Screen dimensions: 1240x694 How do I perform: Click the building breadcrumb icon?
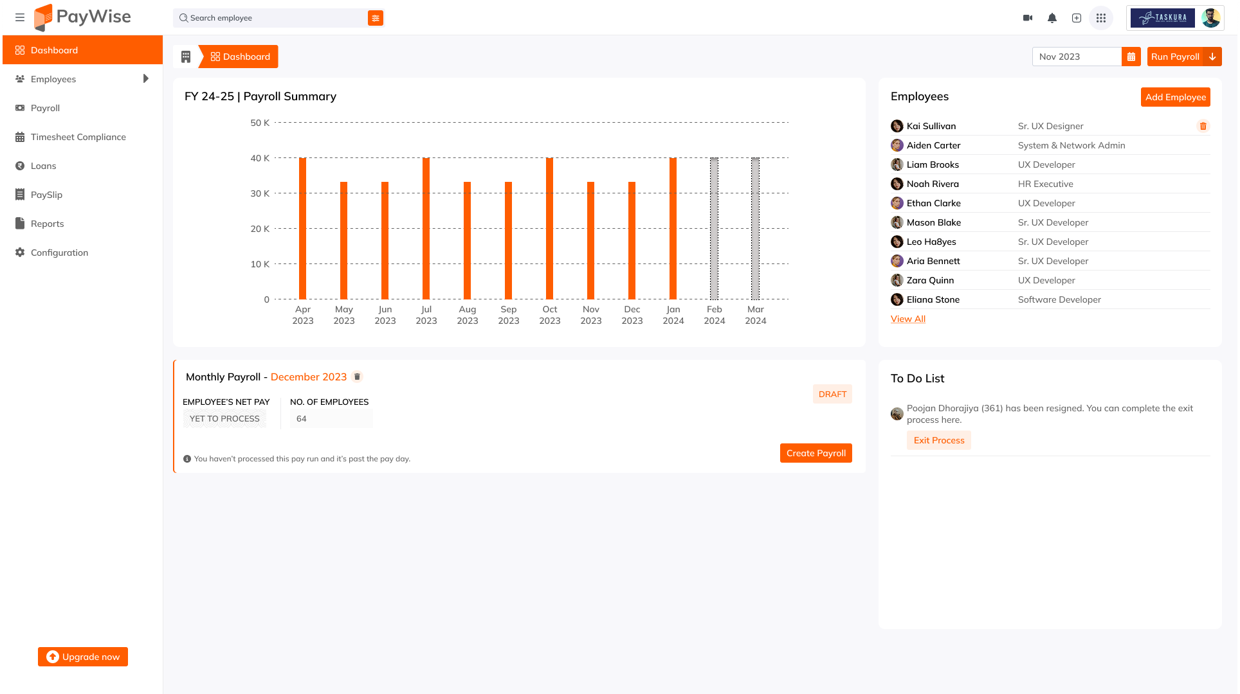point(186,57)
